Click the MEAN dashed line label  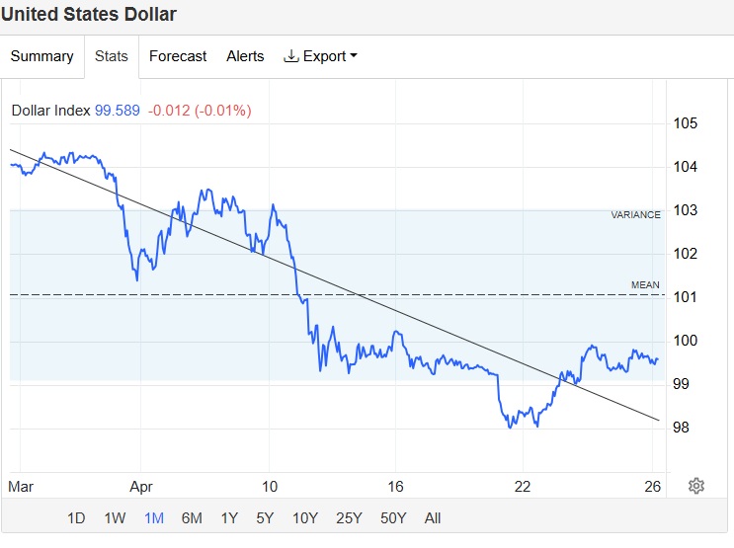[x=645, y=285]
